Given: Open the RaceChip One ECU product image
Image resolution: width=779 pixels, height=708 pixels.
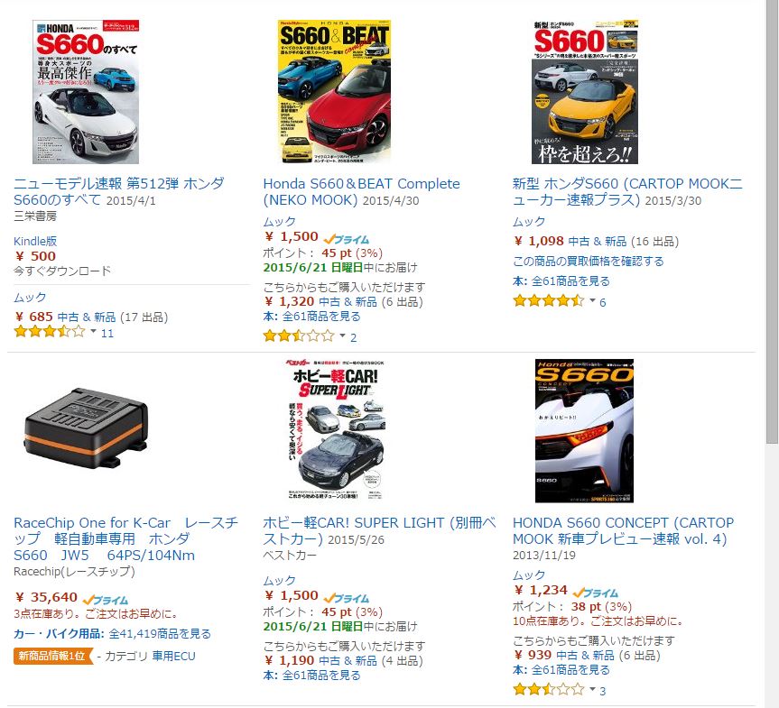Looking at the screenshot, I should (86, 428).
